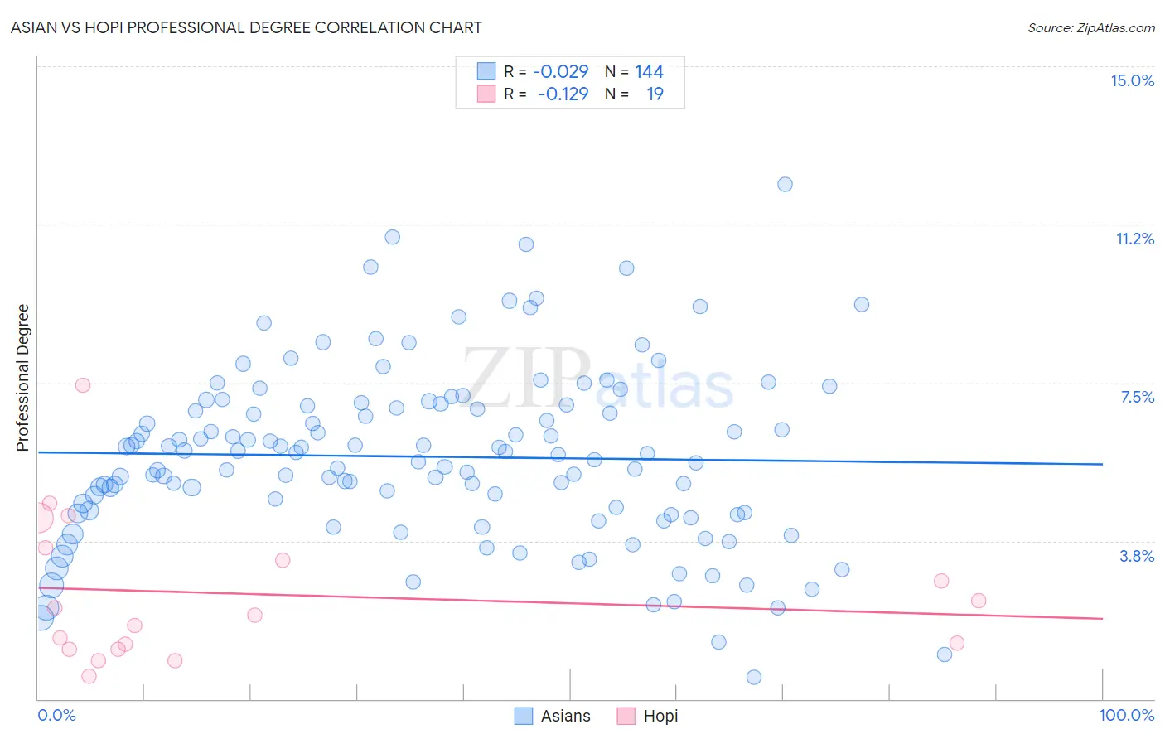Click the blue R = -0.029 legend square
Viewport: 1165px width, 739px height.
[x=486, y=71]
